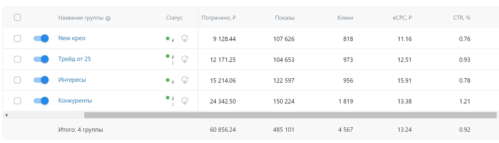Turn off the Интересы group switch
Screen dimensions: 499x143
click(41, 80)
